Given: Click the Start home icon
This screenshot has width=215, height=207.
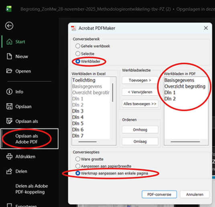Looking at the screenshot, I should [9, 42].
